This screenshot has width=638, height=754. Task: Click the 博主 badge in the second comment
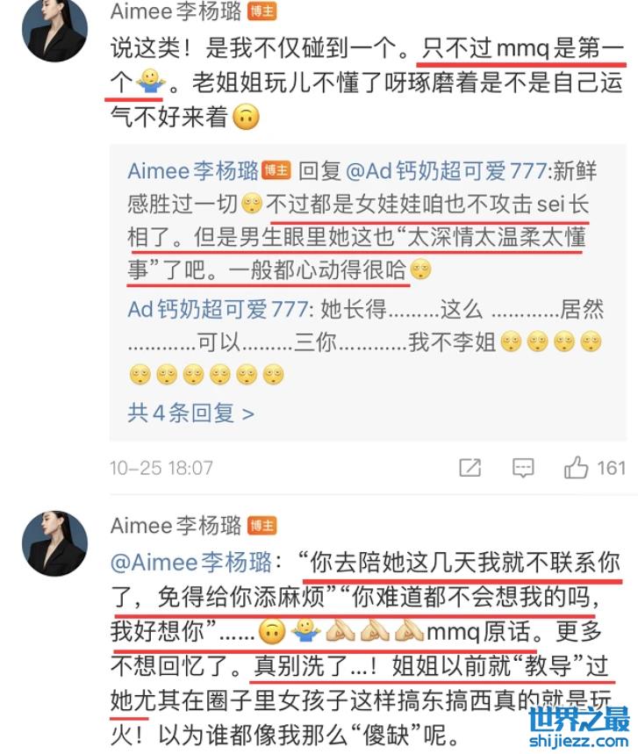click(x=262, y=526)
